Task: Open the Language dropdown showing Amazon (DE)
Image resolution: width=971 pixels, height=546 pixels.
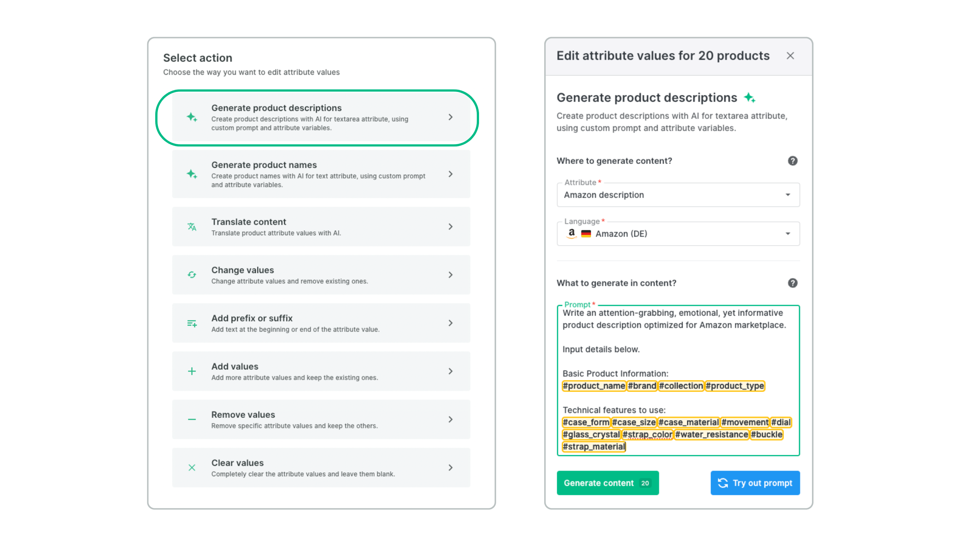Action: (x=678, y=234)
